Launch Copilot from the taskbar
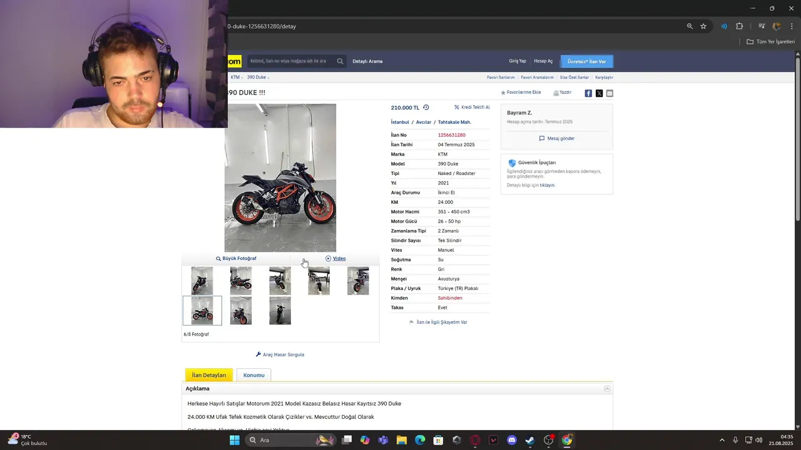The width and height of the screenshot is (801, 450). (x=365, y=440)
